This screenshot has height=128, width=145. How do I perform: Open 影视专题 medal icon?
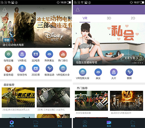pos(9,68)
